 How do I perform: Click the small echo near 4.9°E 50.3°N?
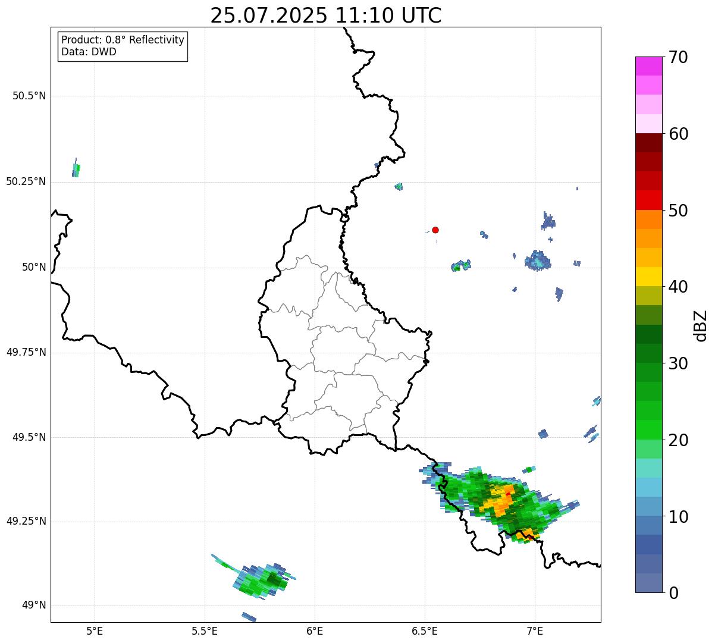(x=76, y=169)
